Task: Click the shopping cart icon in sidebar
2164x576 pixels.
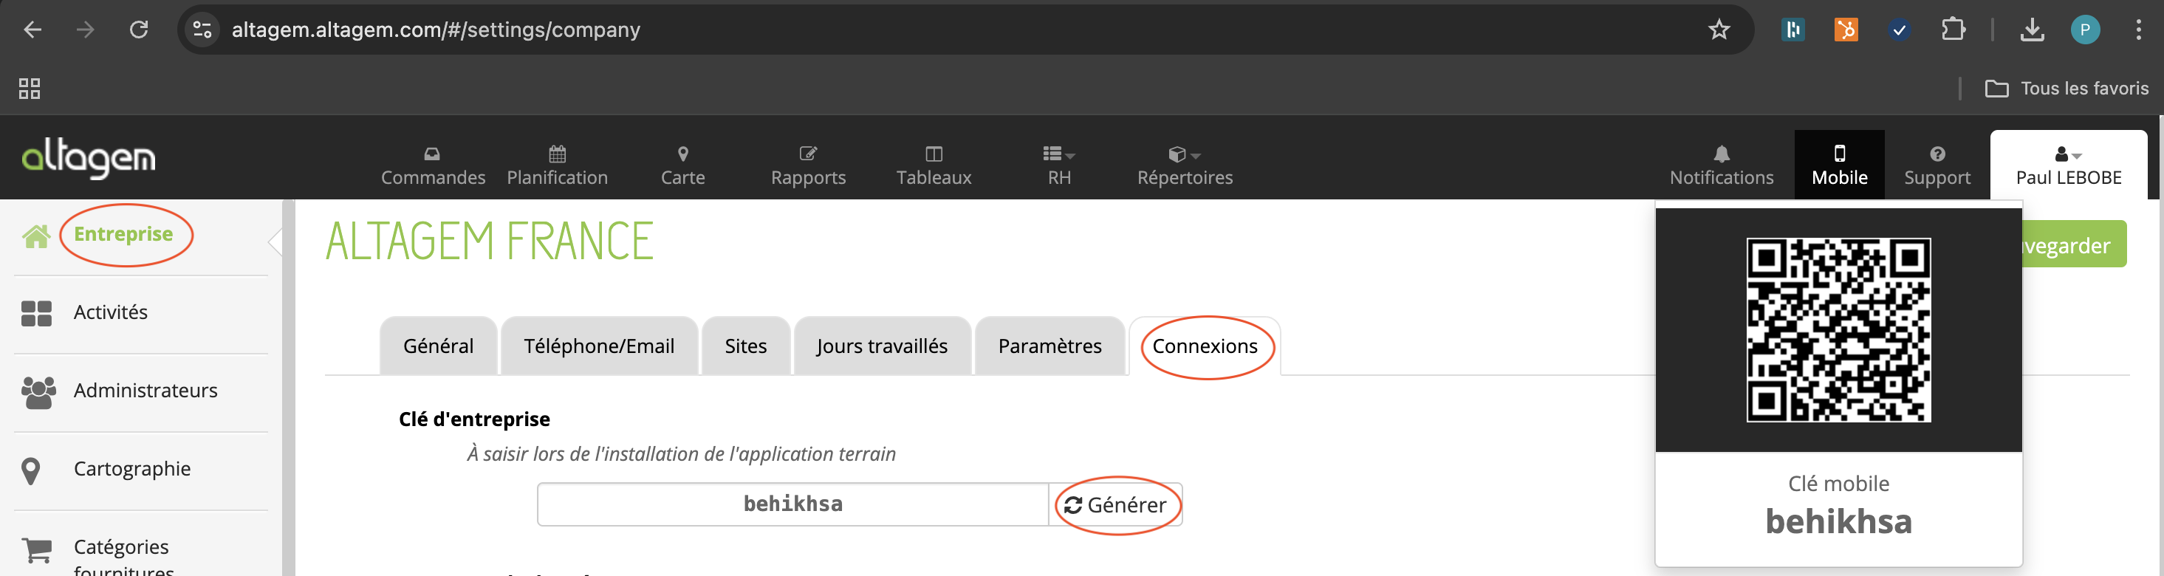Action: [36, 550]
